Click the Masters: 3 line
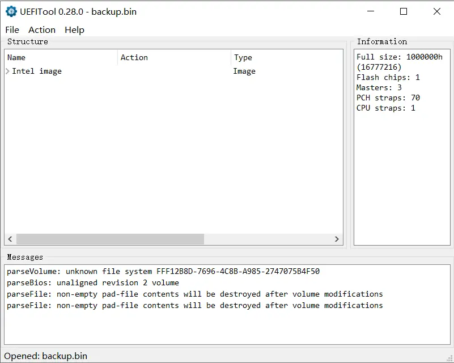Screen dimensions: 454x363 (379, 87)
